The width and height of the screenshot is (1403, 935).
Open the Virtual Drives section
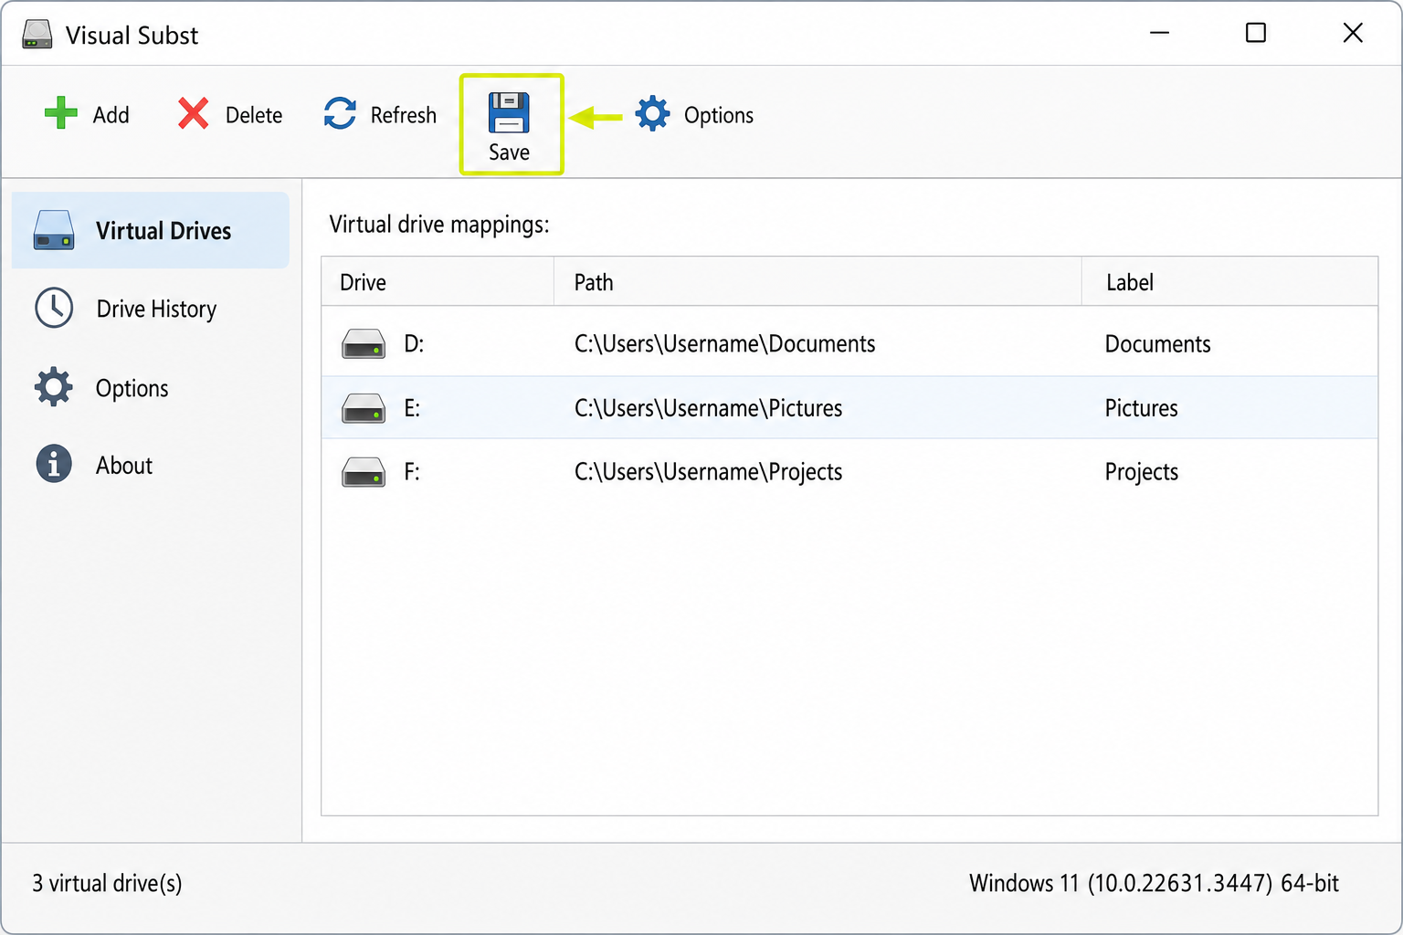coord(151,230)
